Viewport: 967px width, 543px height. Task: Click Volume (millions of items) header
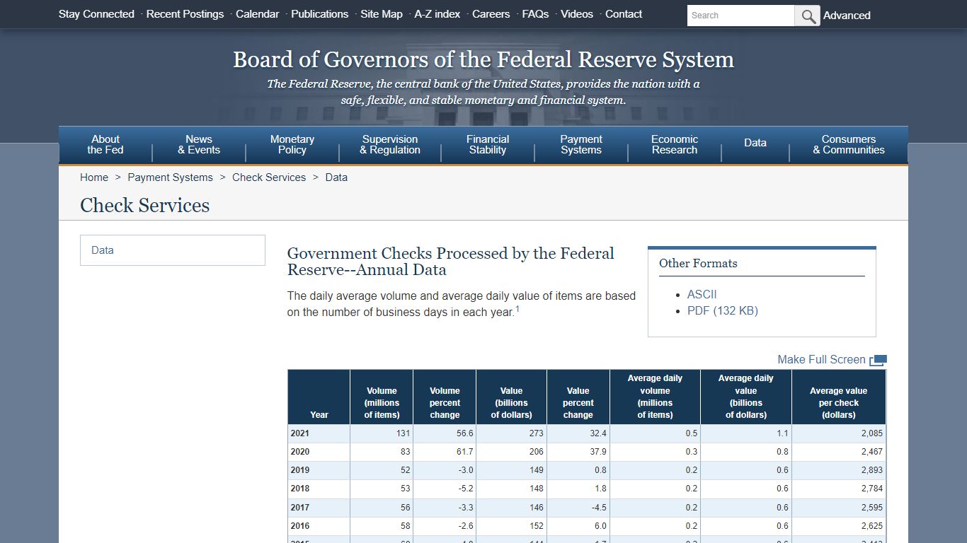pyautogui.click(x=382, y=397)
